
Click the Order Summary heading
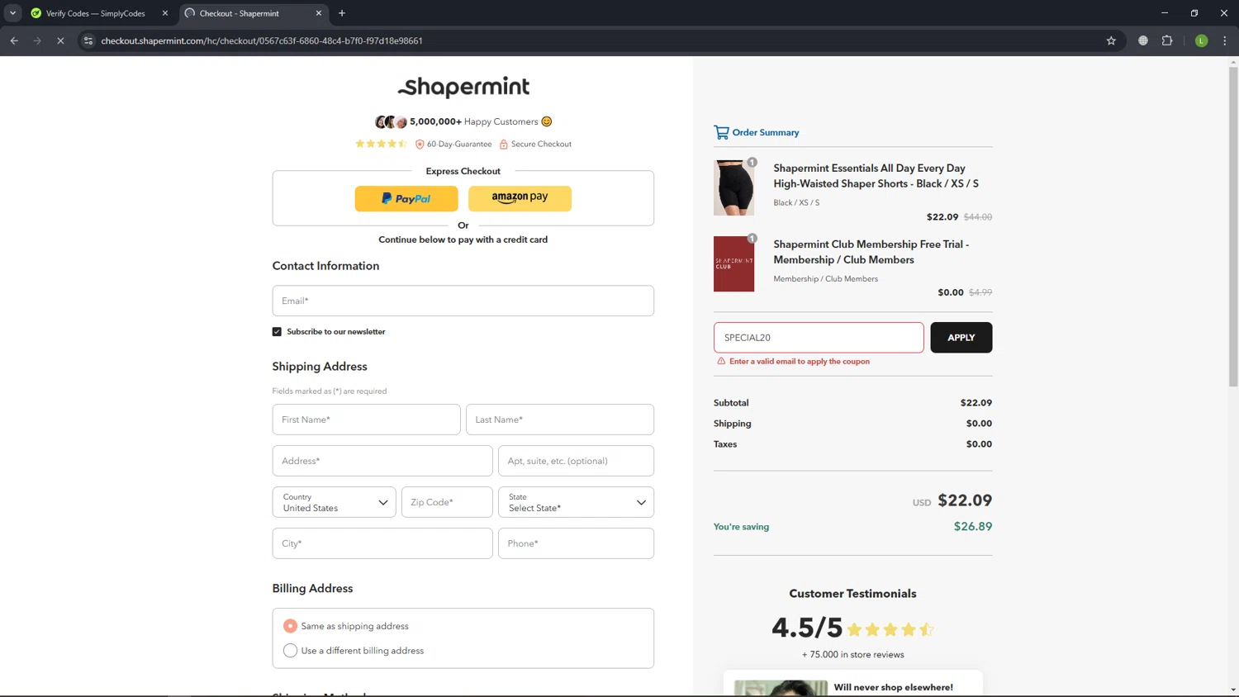click(x=765, y=132)
